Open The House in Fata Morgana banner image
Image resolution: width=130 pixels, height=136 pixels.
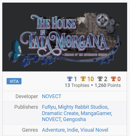65,37
